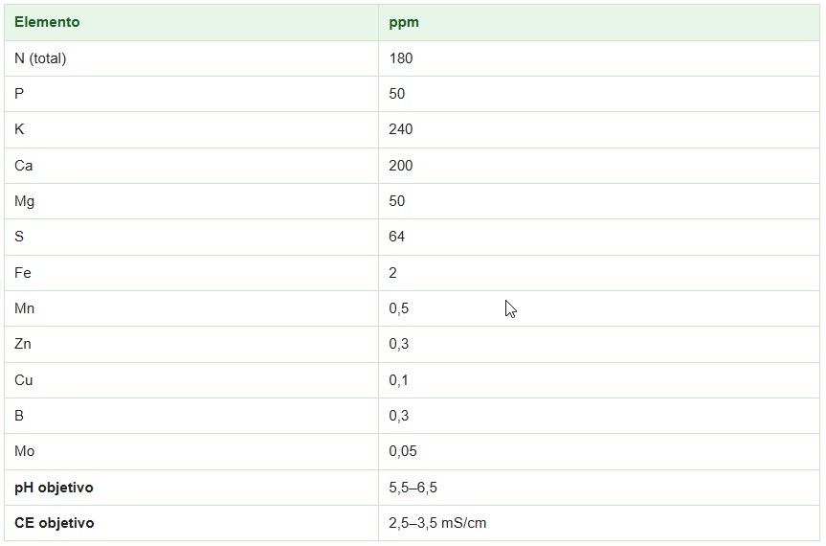This screenshot has height=546, width=826.
Task: Select the 240 ppm value
Action: 400,129
